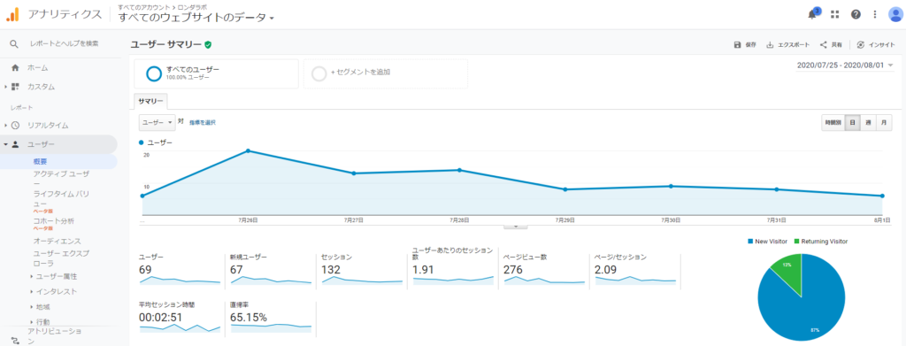Click the 新規ユーザー 67 metric card

click(x=271, y=269)
